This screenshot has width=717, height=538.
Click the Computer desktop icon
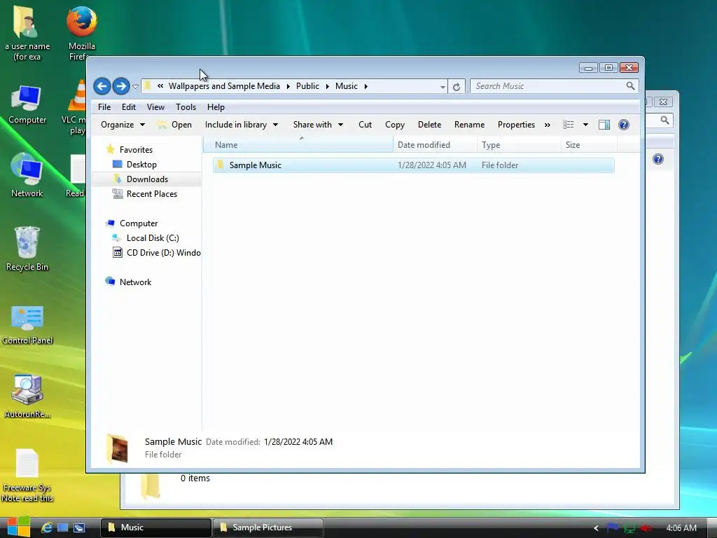(x=27, y=104)
